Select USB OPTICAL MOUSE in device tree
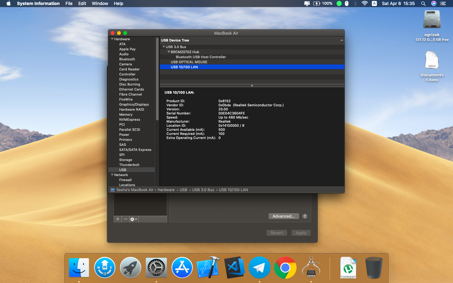 [x=252, y=62]
